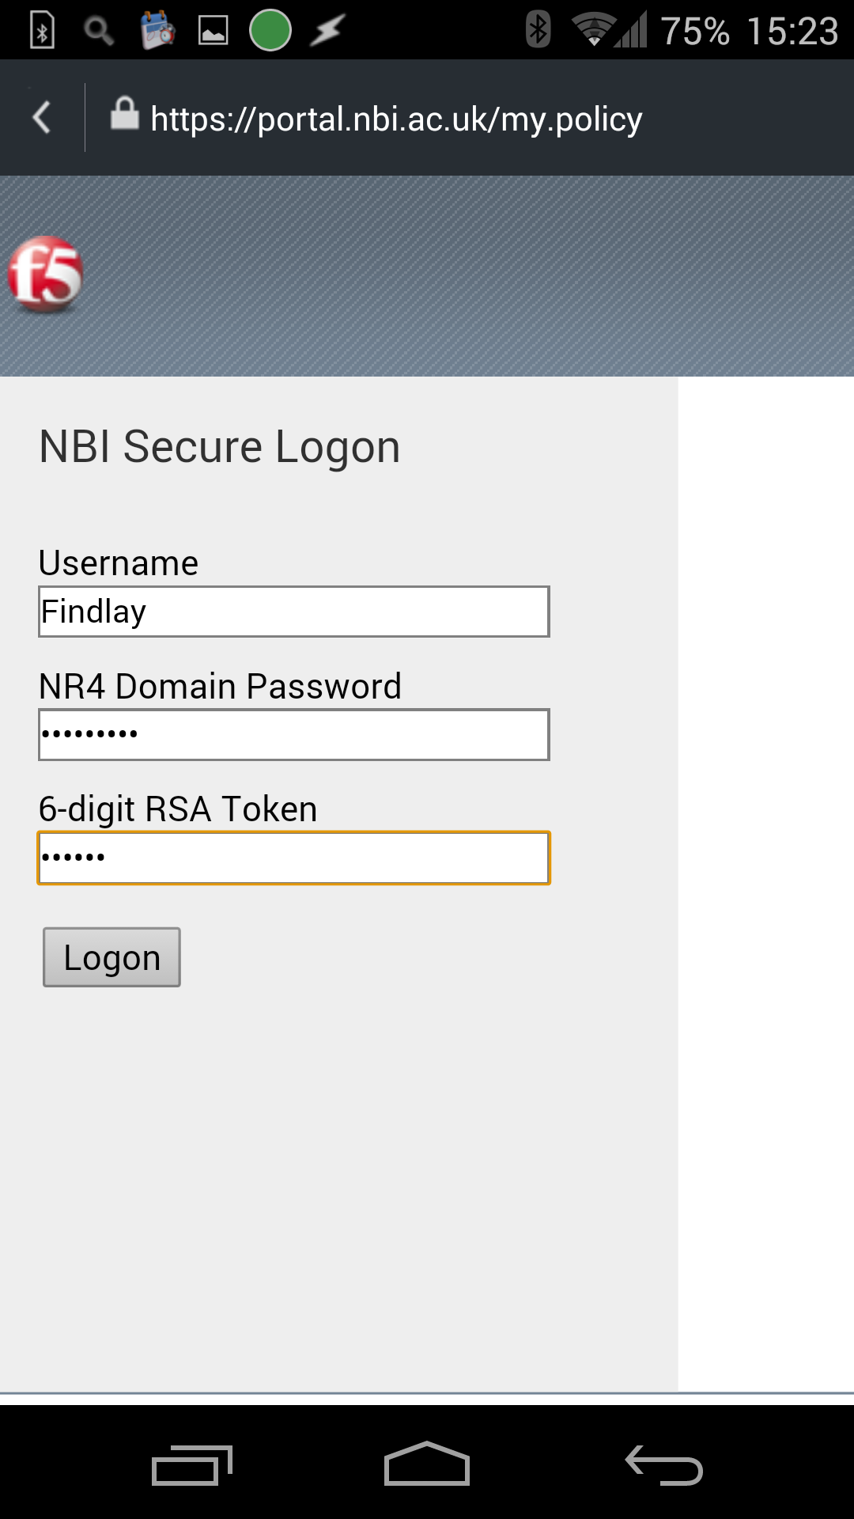This screenshot has height=1519, width=854.
Task: Tap the Wi-Fi signal status icon
Action: (594, 30)
